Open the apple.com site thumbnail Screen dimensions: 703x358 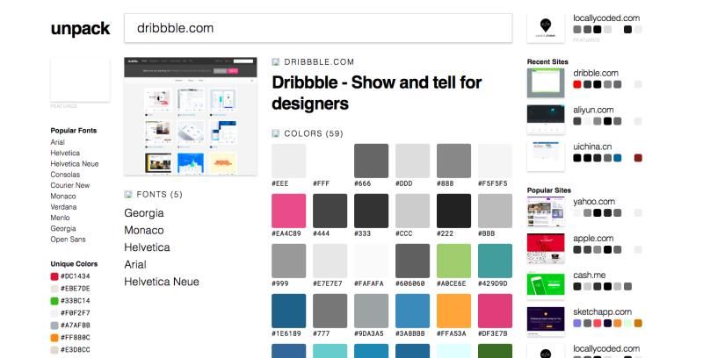[546, 248]
